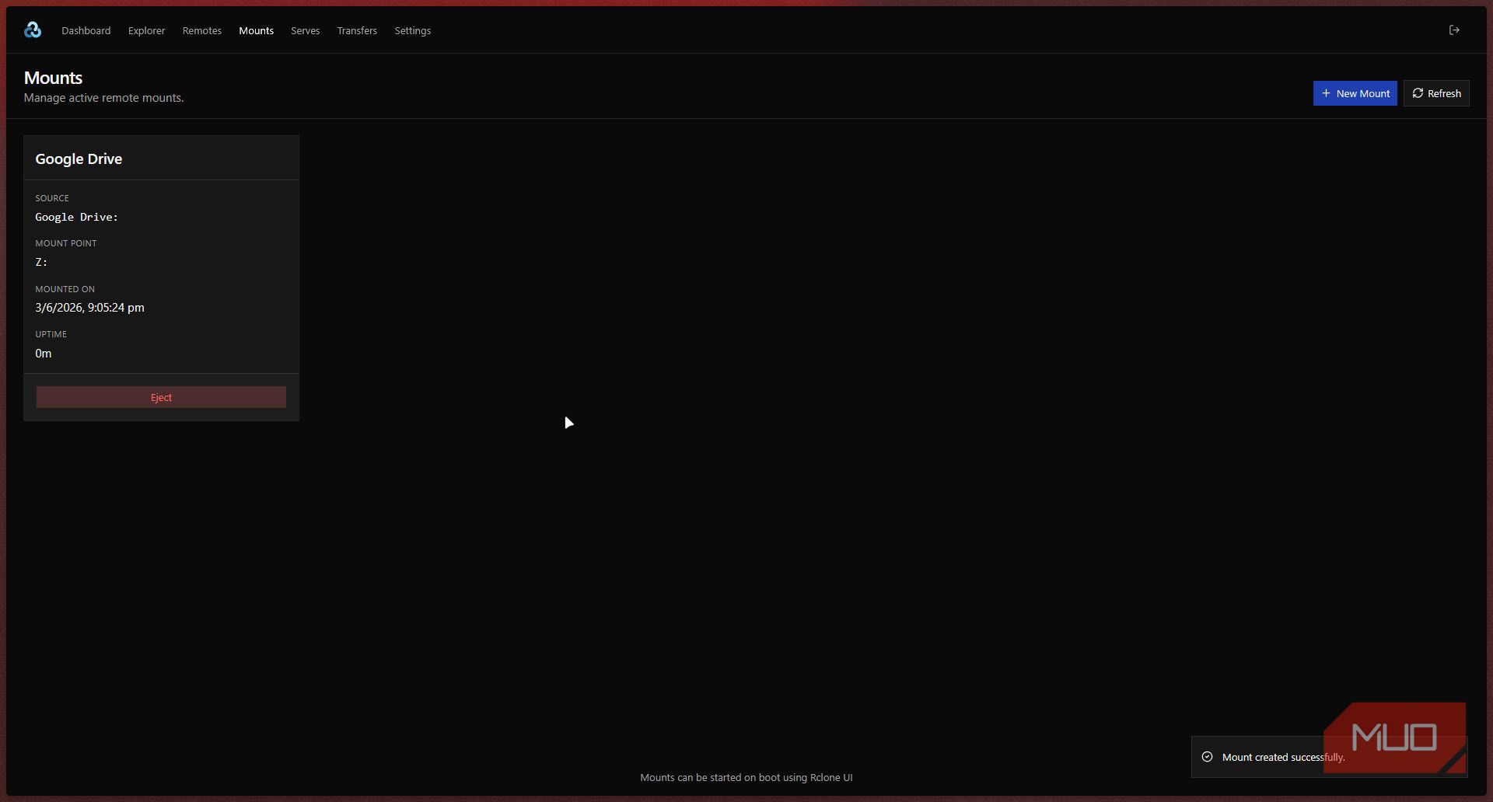1493x802 pixels.
Task: Refresh the mounts list
Action: coord(1436,93)
